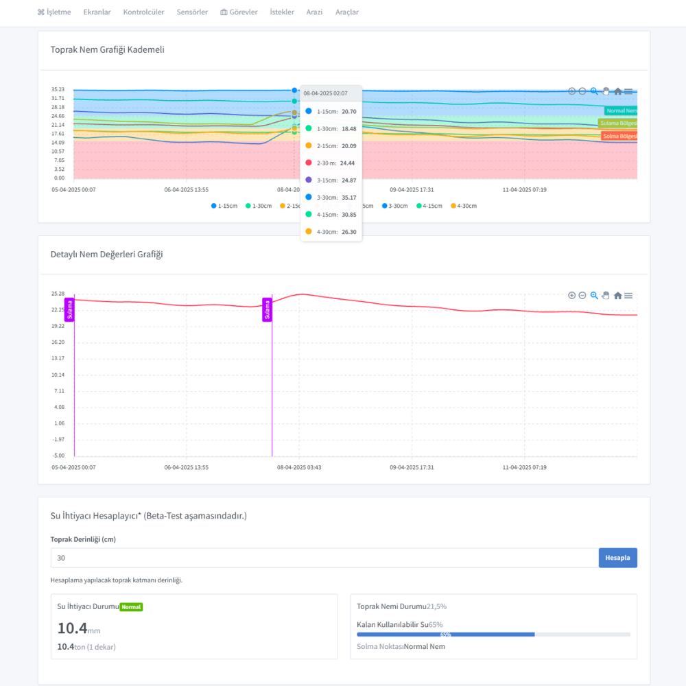The image size is (686, 686).
Task: Open the hamburger menu on the Toprak Nem chart
Action: point(629,91)
